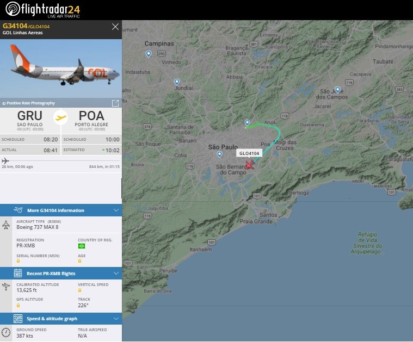
Task: Close the G34104 flight details panel
Action: (x=115, y=27)
